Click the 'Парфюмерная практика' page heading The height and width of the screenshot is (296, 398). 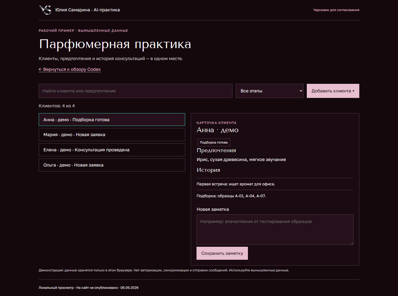click(x=115, y=44)
